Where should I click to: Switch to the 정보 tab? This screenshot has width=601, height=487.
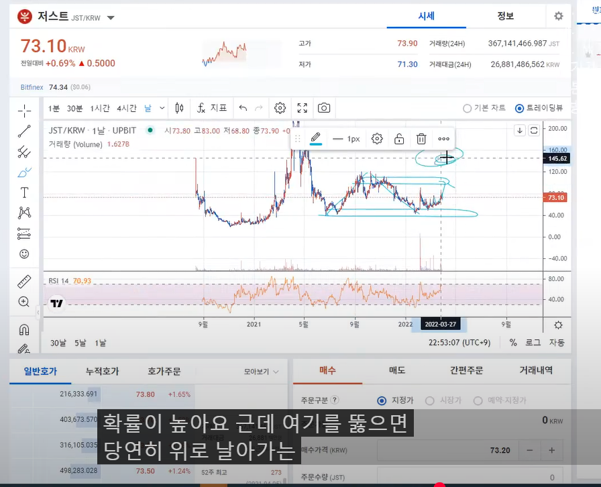pyautogui.click(x=505, y=16)
